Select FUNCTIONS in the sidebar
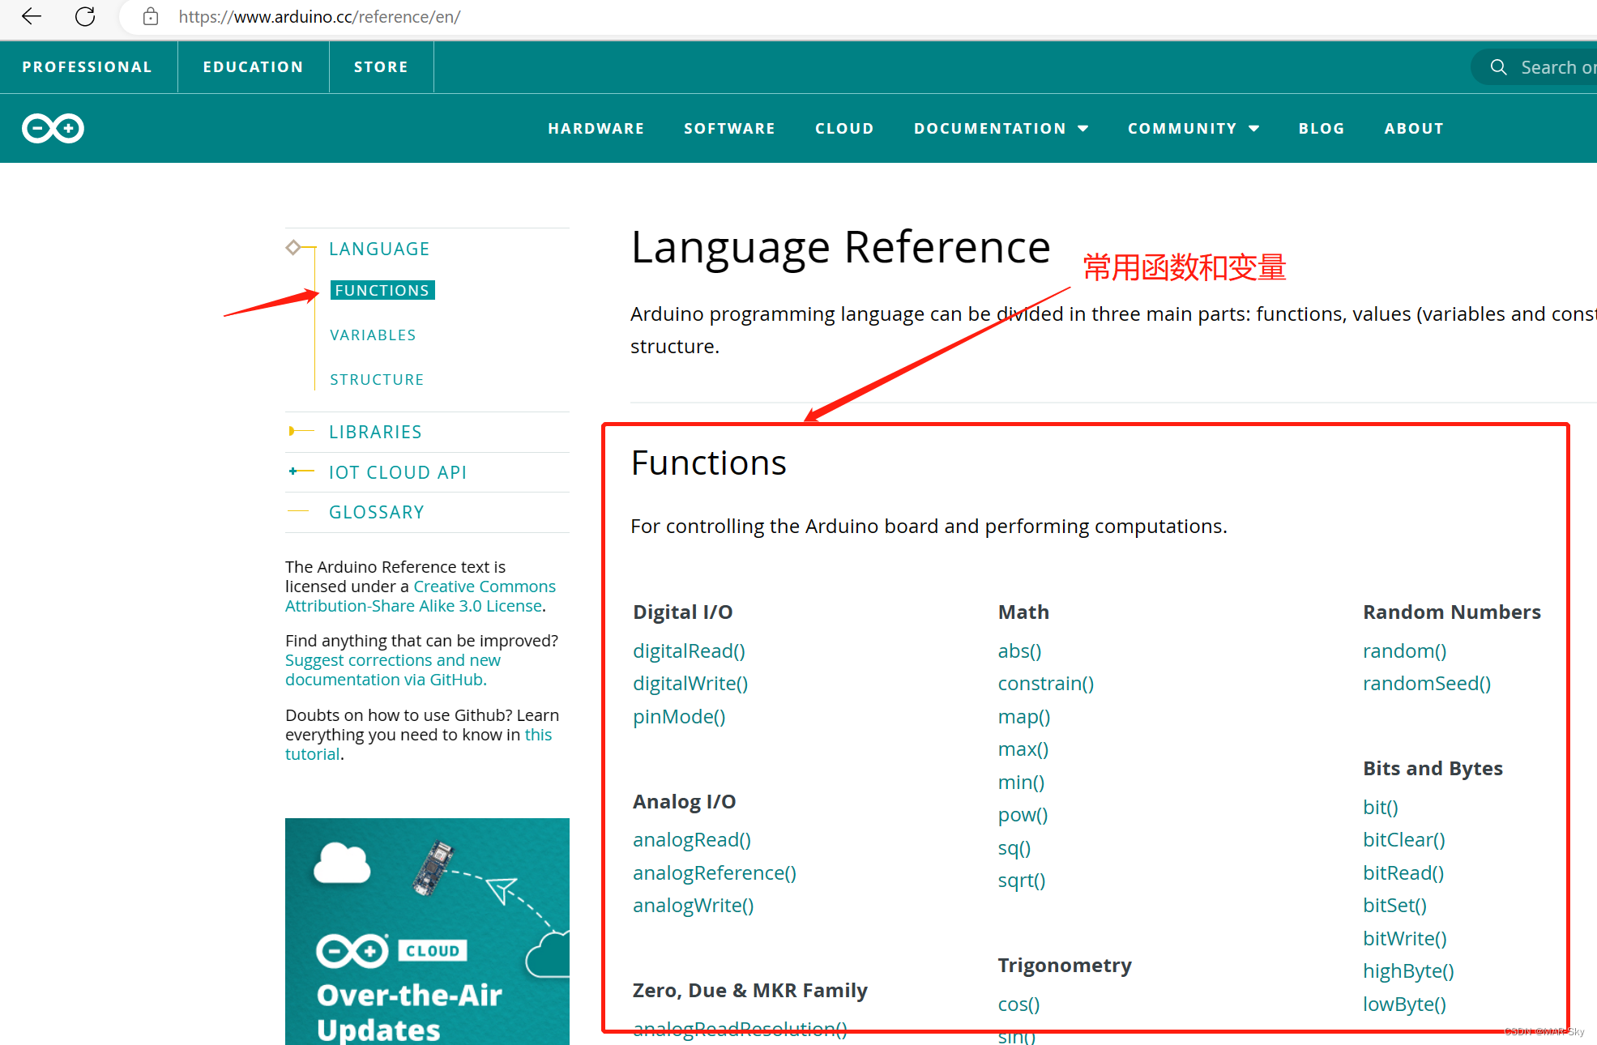The image size is (1597, 1045). coord(382,290)
